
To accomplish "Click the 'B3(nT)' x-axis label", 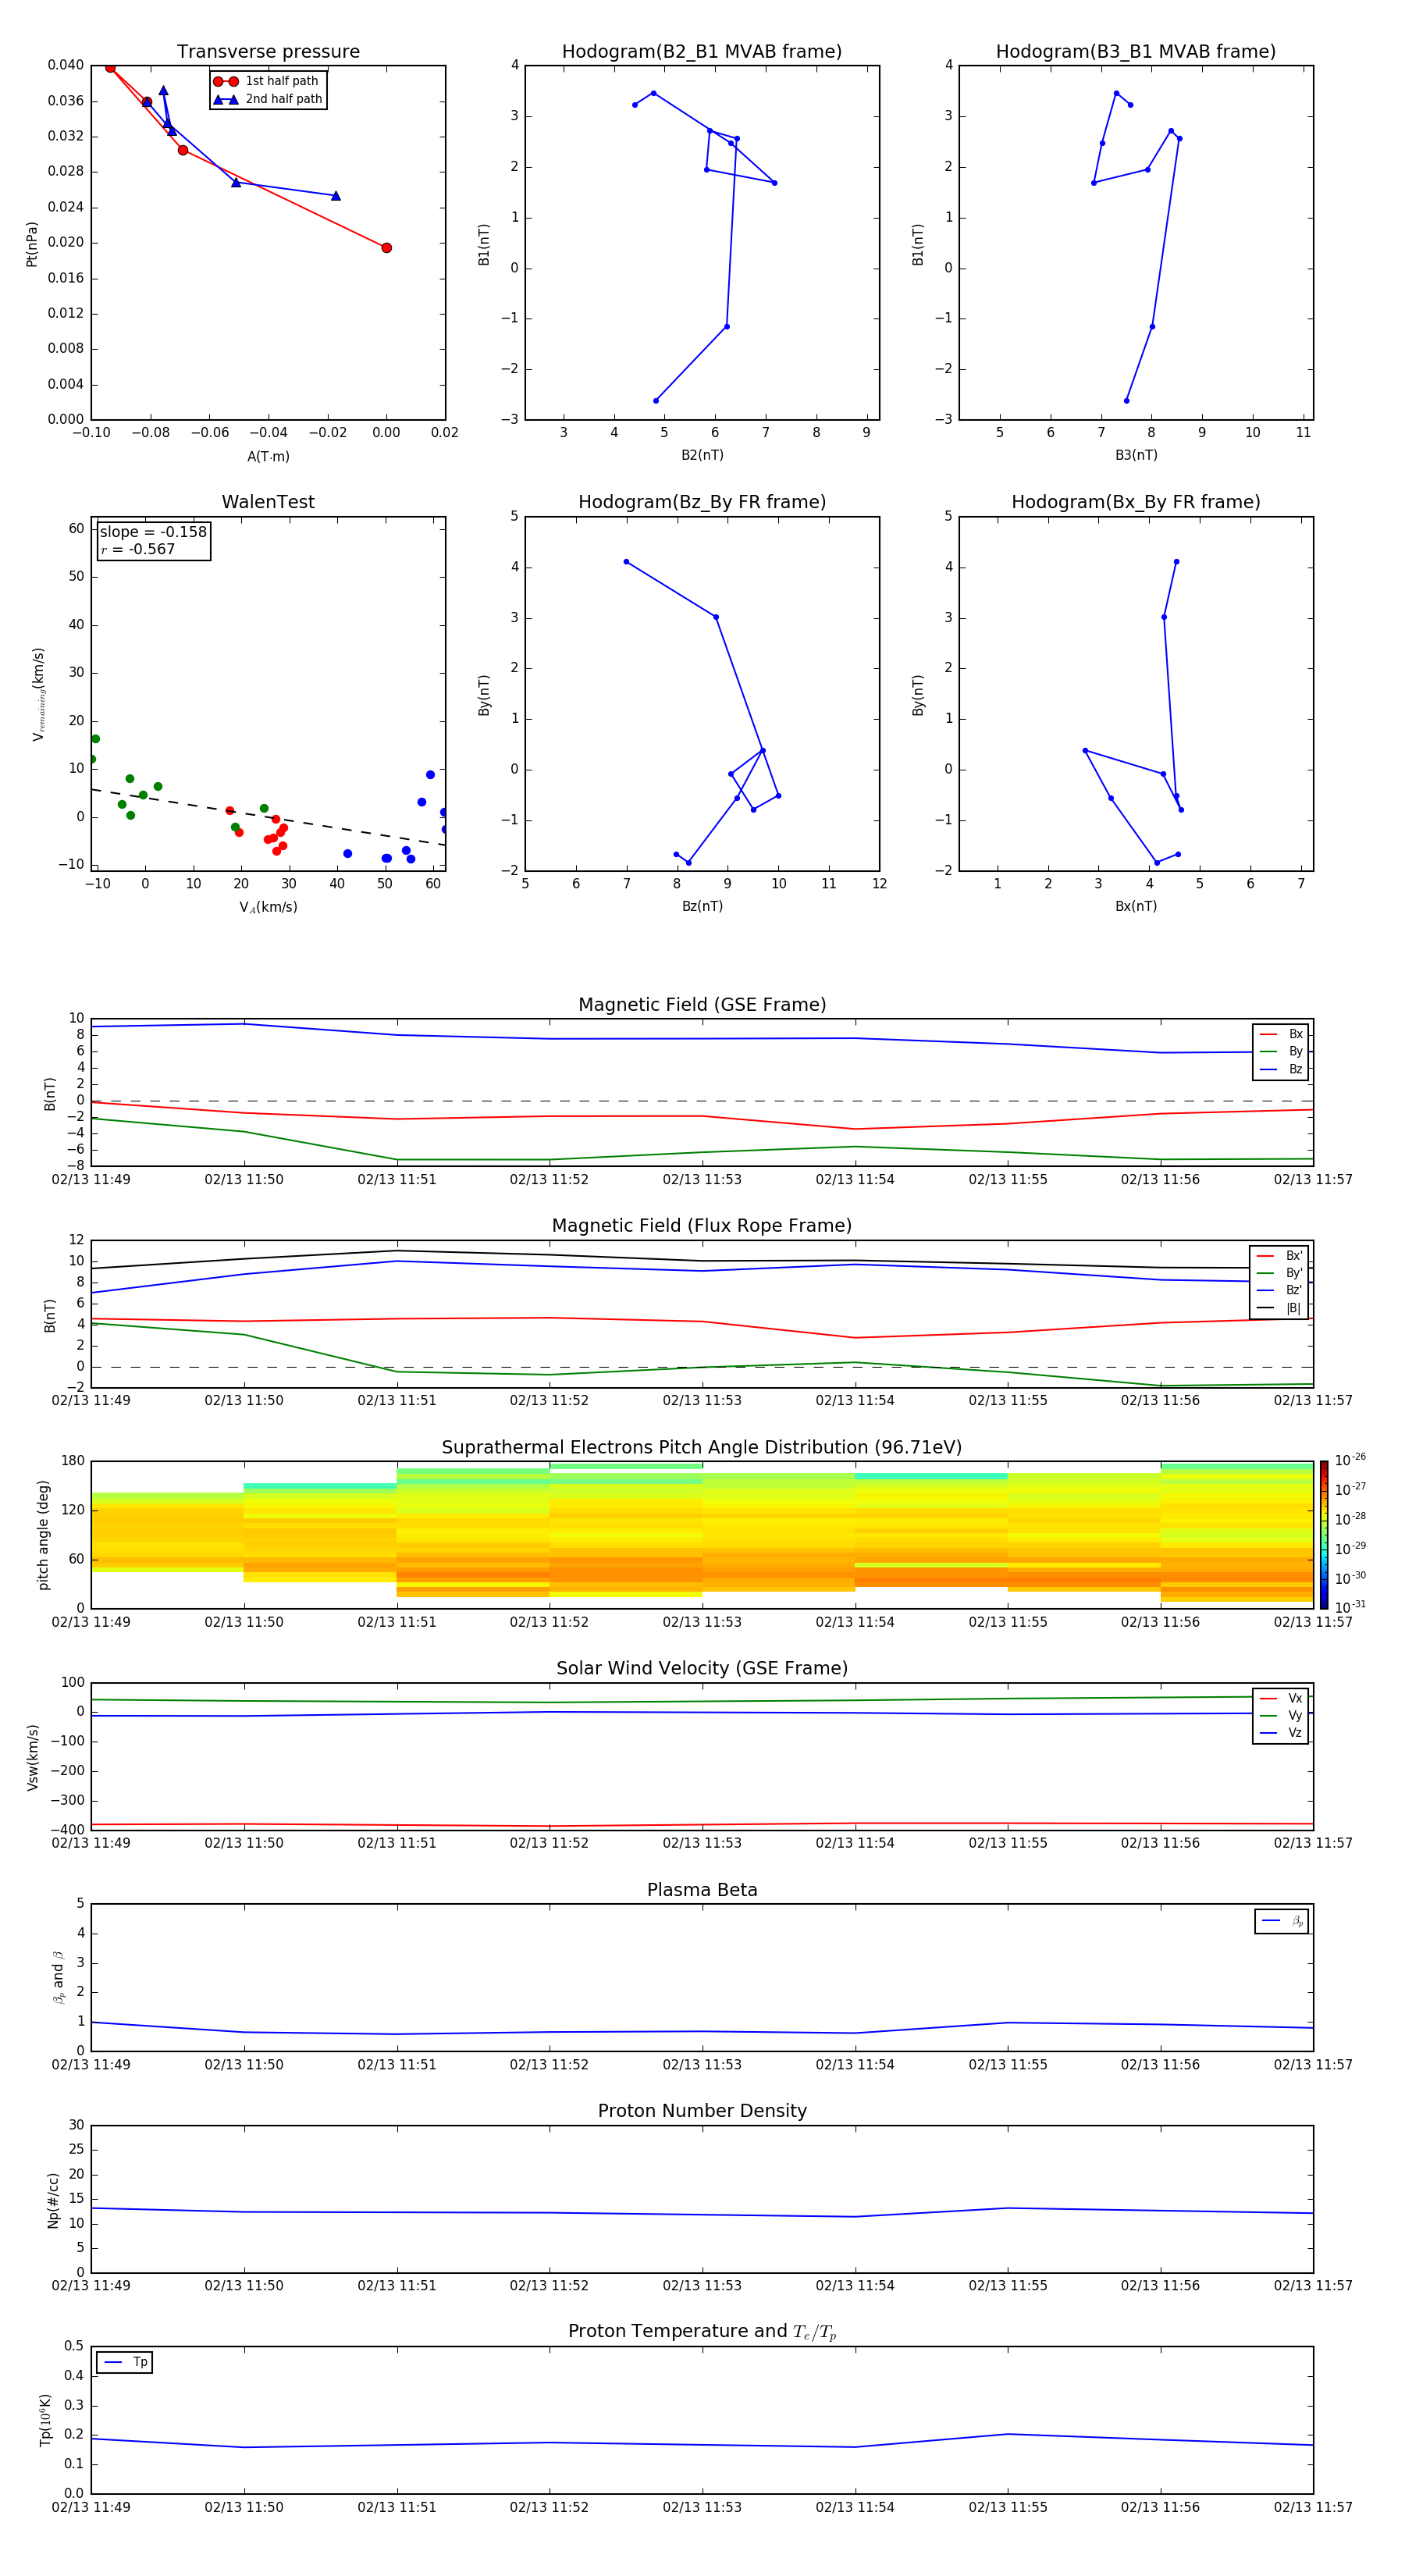I will [1136, 455].
